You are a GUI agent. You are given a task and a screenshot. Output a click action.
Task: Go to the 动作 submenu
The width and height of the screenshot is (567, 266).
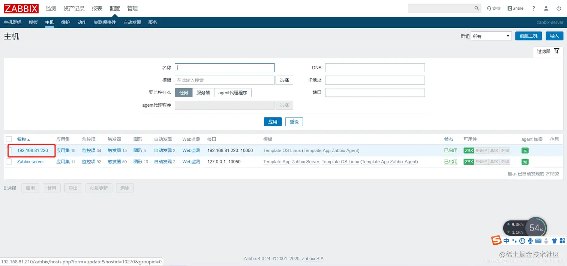(x=82, y=22)
